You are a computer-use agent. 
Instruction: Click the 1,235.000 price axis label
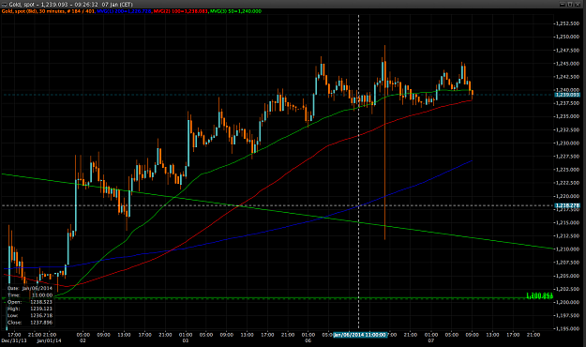coord(567,116)
